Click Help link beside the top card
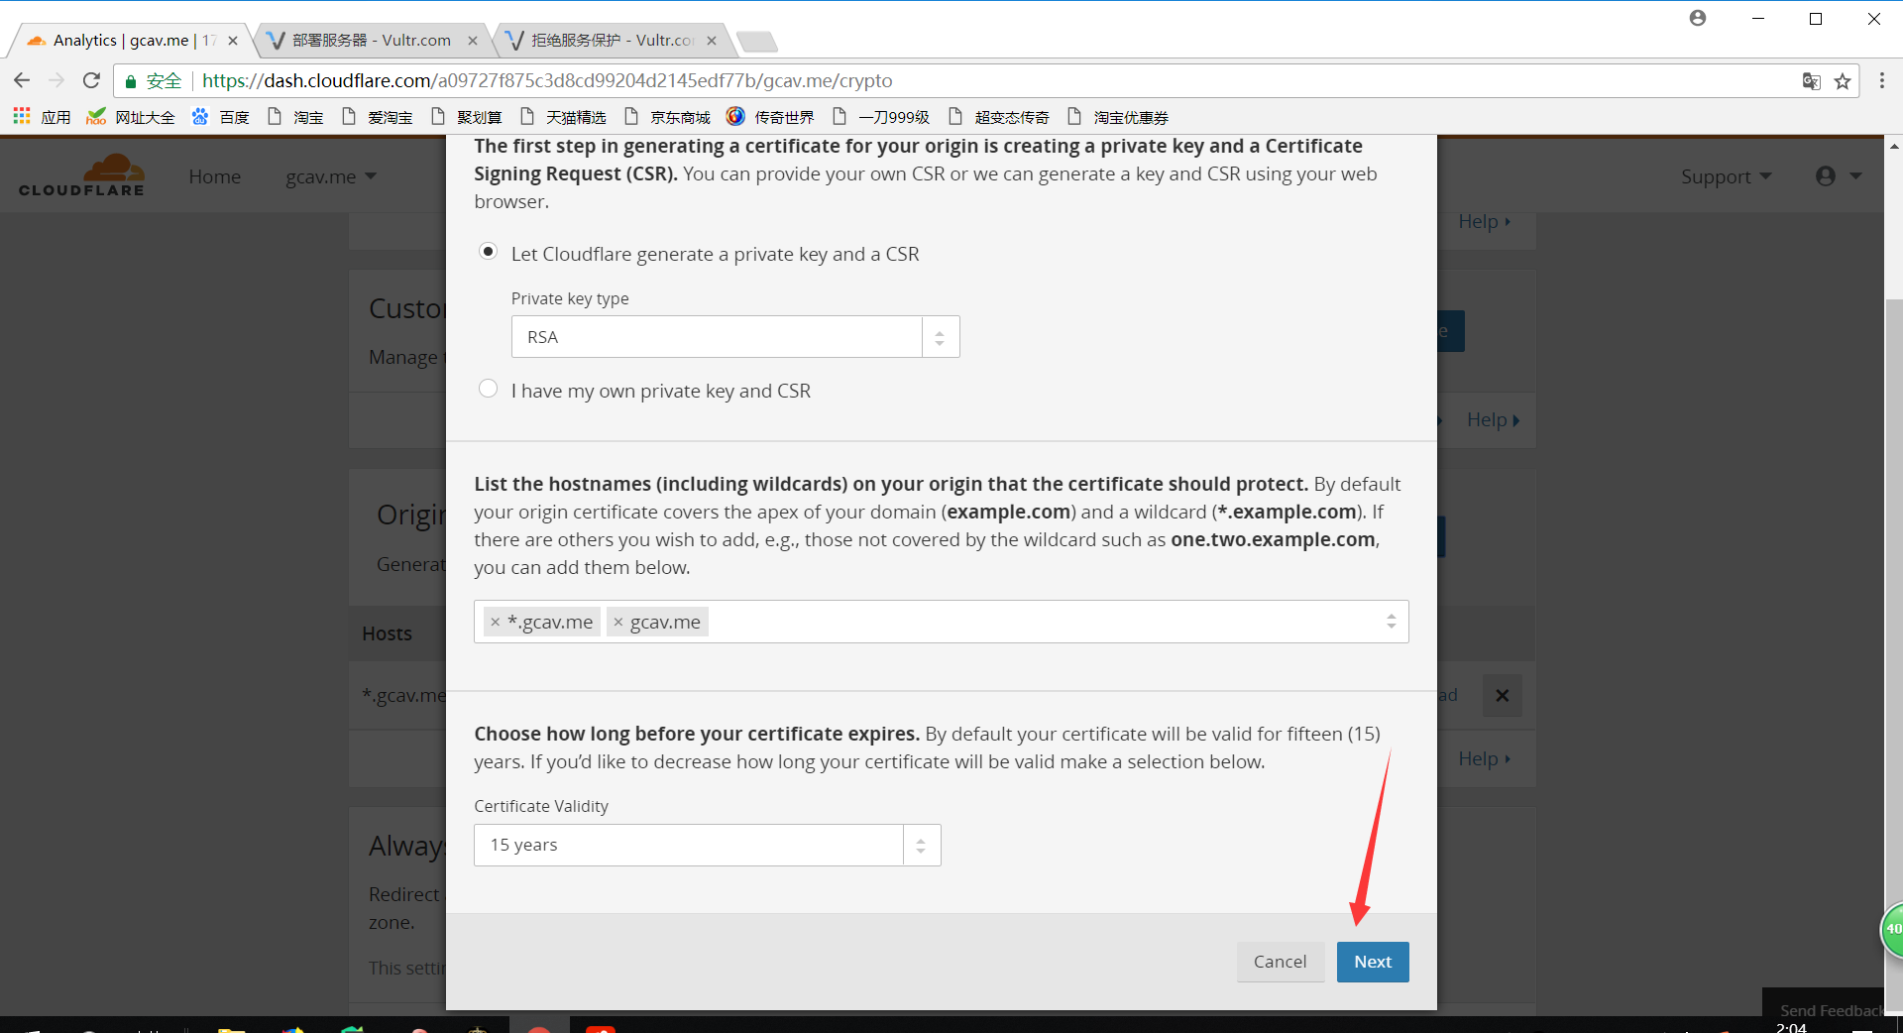1903x1033 pixels. click(1484, 221)
